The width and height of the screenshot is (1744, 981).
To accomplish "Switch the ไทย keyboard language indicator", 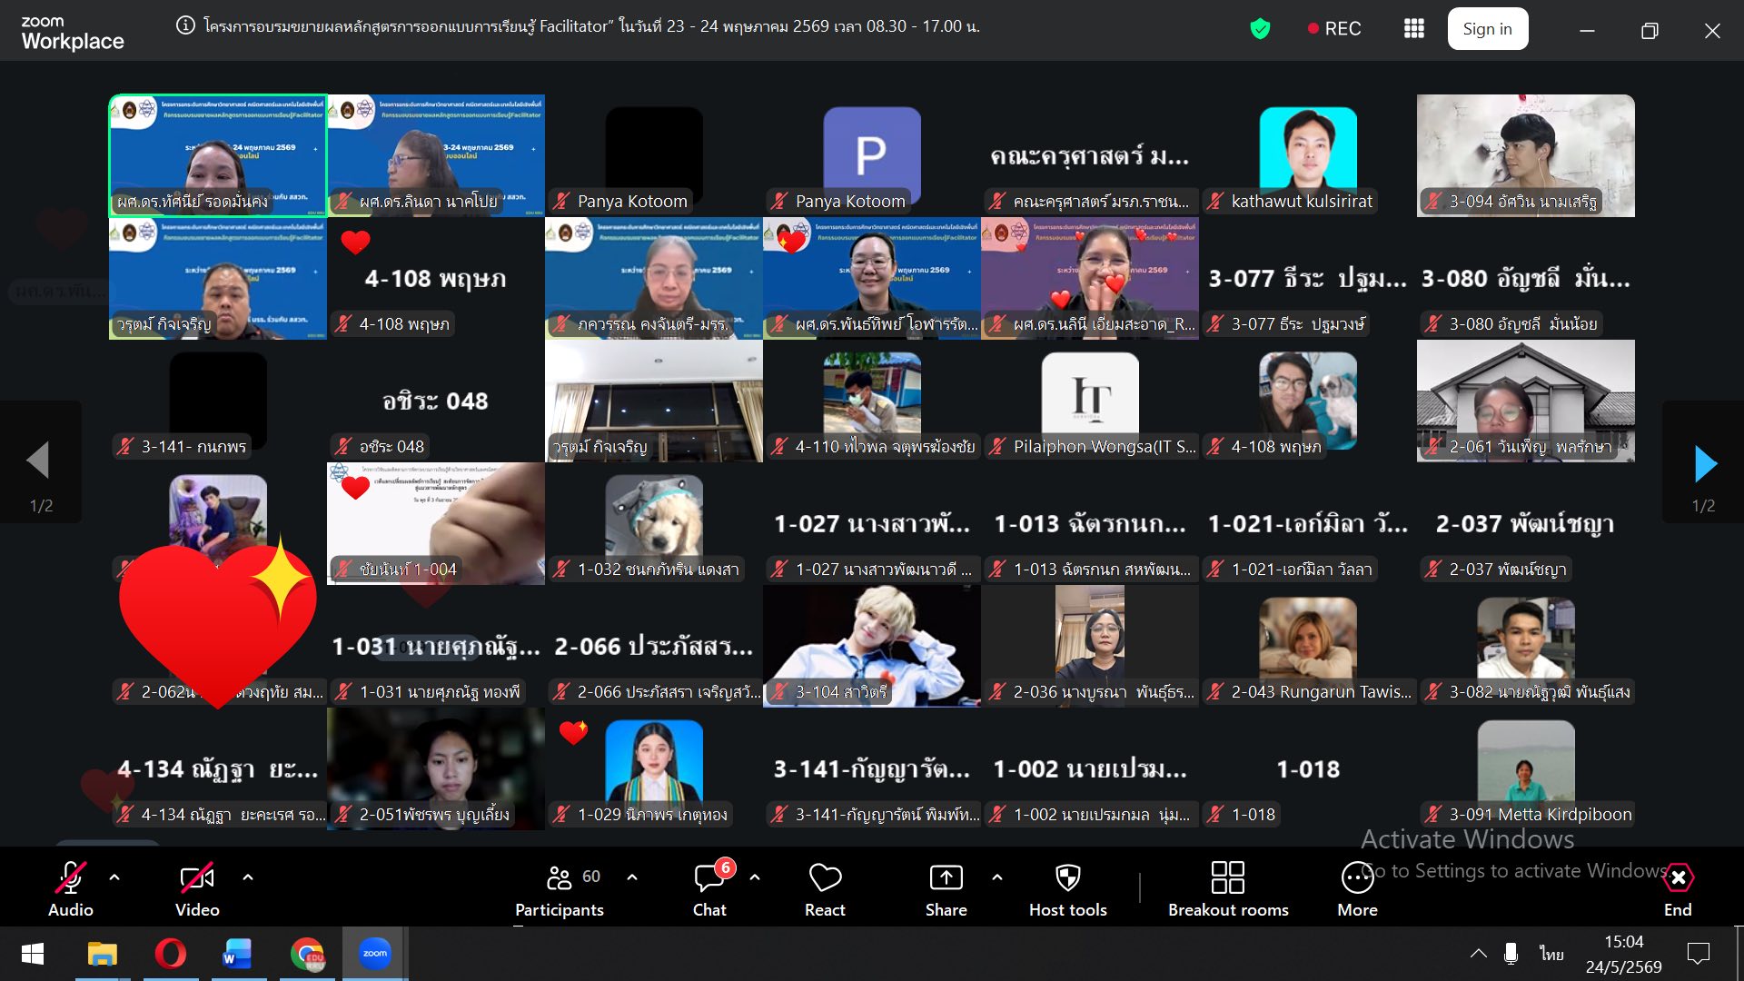I will point(1551,954).
